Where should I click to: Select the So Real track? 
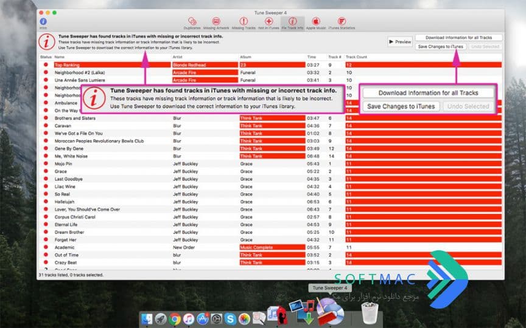[62, 194]
